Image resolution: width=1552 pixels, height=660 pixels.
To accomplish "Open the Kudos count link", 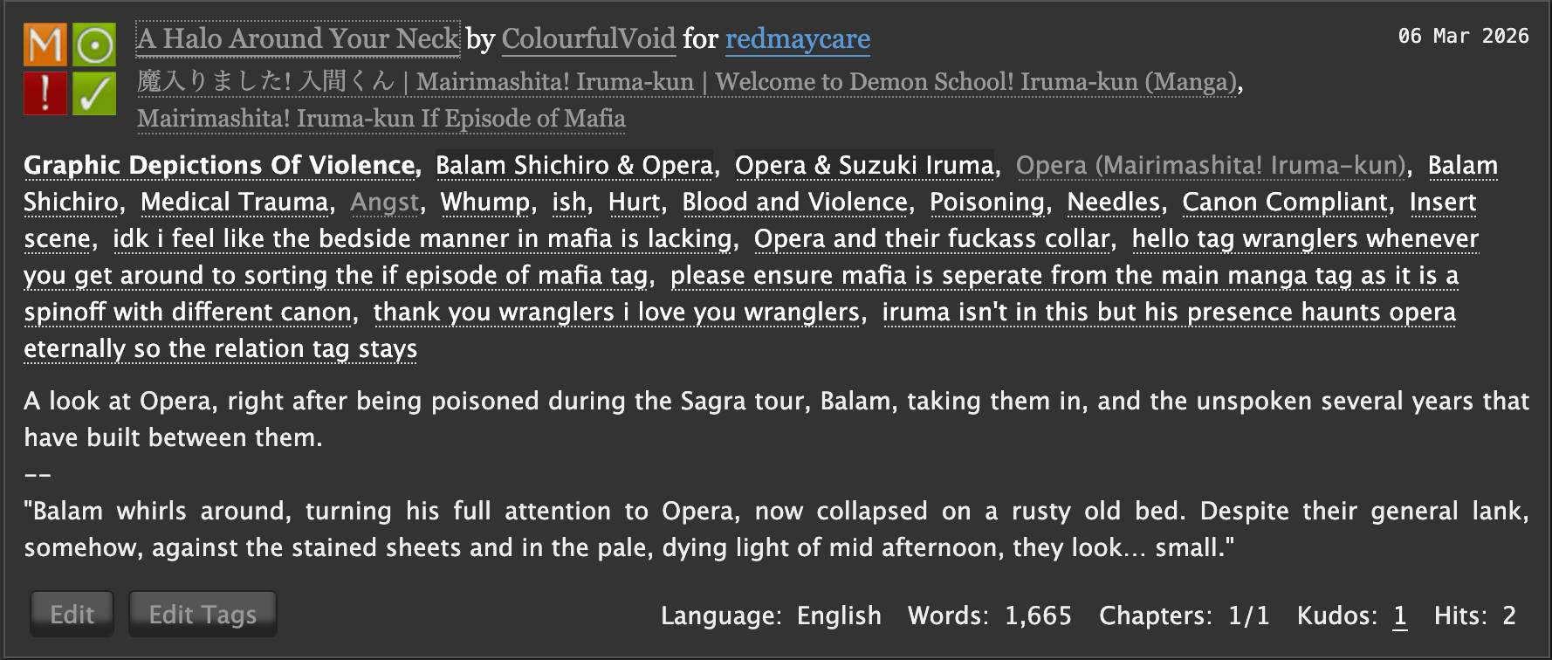I will click(1399, 615).
